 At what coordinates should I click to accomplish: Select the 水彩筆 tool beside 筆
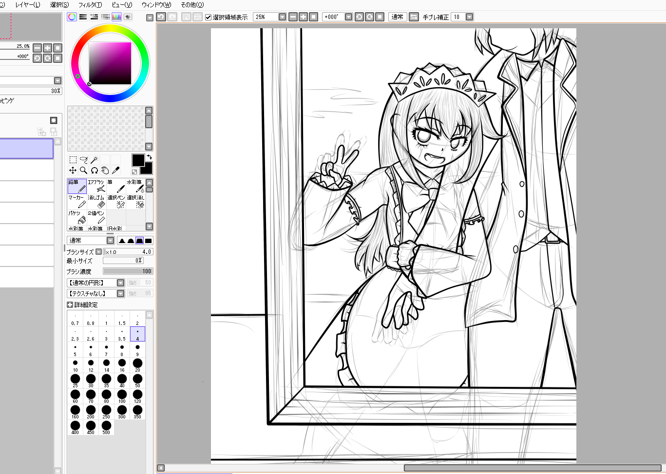pyautogui.click(x=135, y=186)
